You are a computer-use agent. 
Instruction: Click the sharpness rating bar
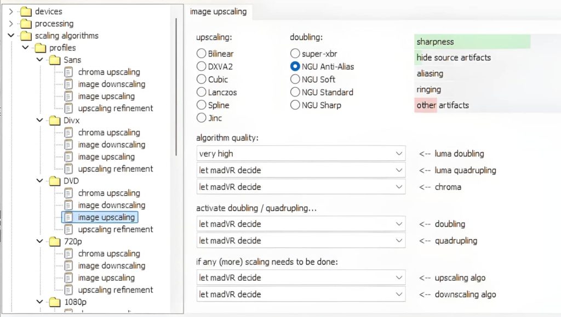tap(472, 42)
